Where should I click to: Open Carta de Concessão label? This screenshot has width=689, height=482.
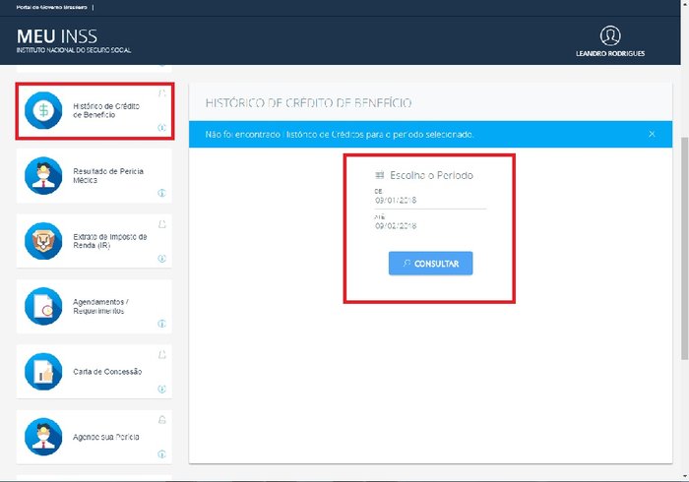point(107,372)
